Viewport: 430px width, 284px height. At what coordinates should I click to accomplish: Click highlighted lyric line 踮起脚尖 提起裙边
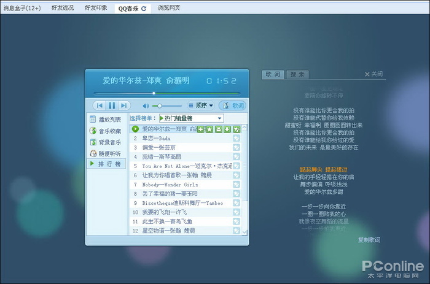324,169
